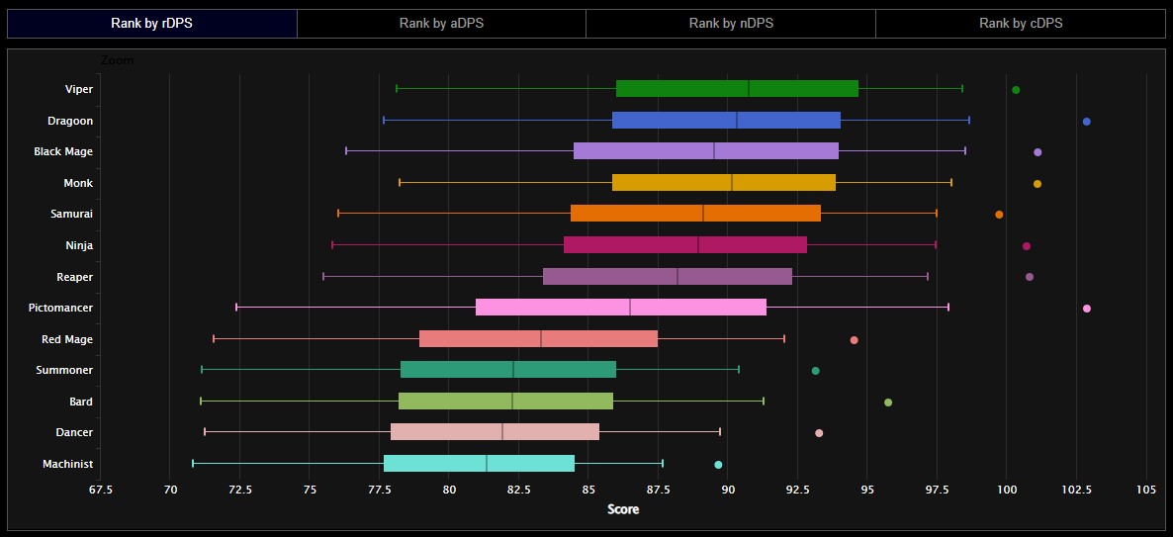The image size is (1173, 537).
Task: Click the 67.5 axis tick label
Action: pos(100,490)
